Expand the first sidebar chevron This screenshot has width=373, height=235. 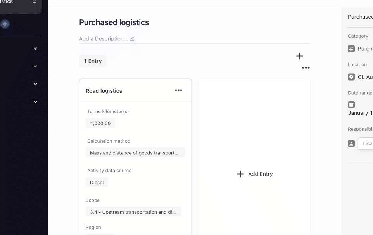click(x=35, y=48)
